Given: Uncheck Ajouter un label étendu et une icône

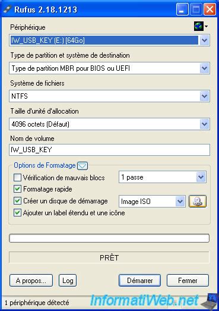Looking at the screenshot, I should pos(17,213).
